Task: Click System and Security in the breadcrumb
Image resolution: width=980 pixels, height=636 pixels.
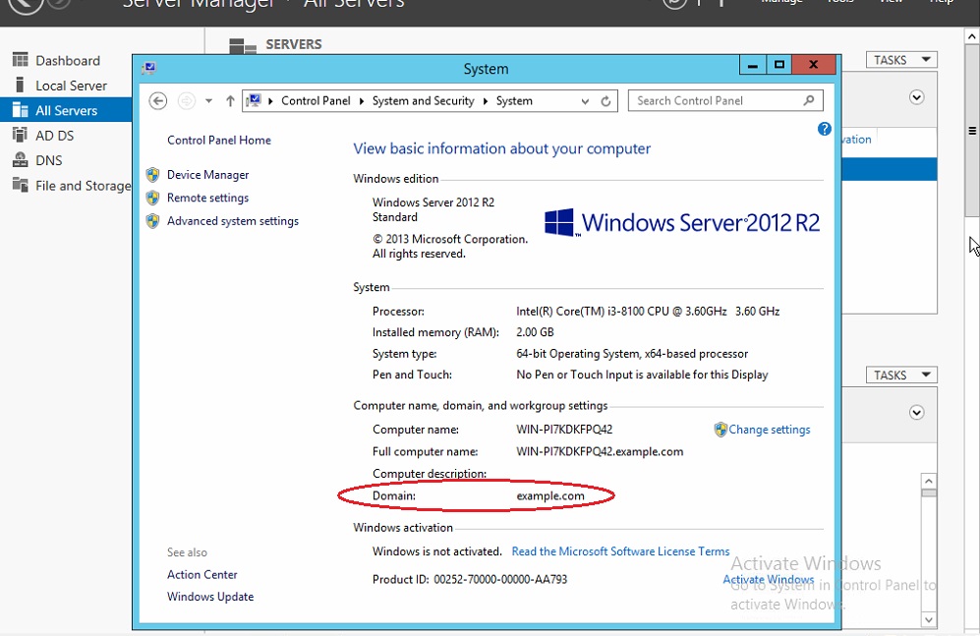Action: tap(423, 101)
